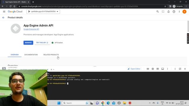The image size is (189, 106).
Task: Click the Incognito profile indicator
Action: [x=178, y=6]
